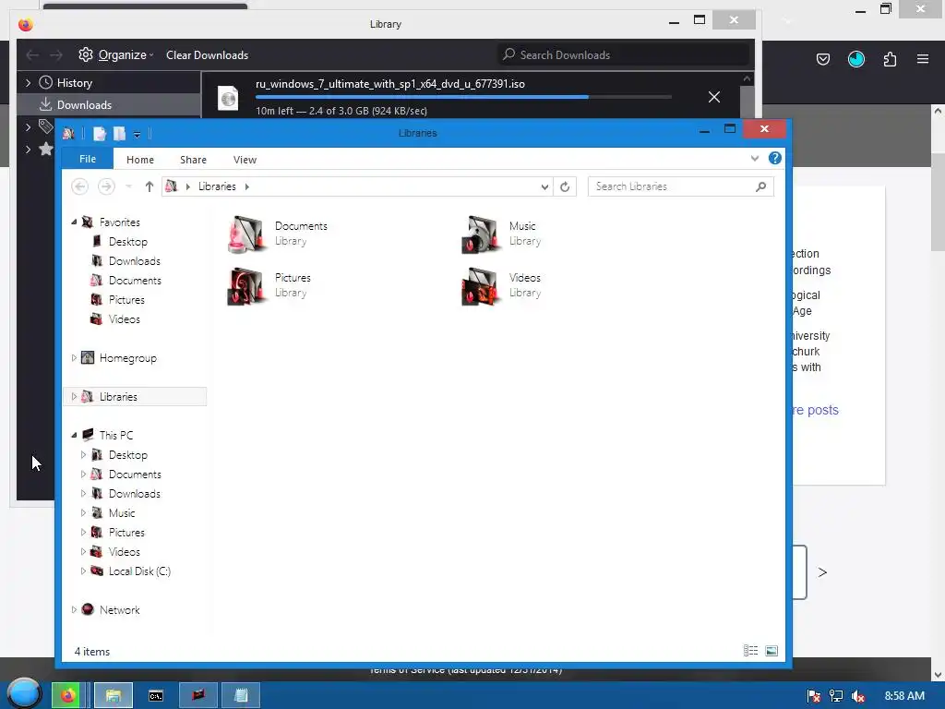Open the Documents library icon
Viewport: 945px width, 709px height.
[245, 234]
